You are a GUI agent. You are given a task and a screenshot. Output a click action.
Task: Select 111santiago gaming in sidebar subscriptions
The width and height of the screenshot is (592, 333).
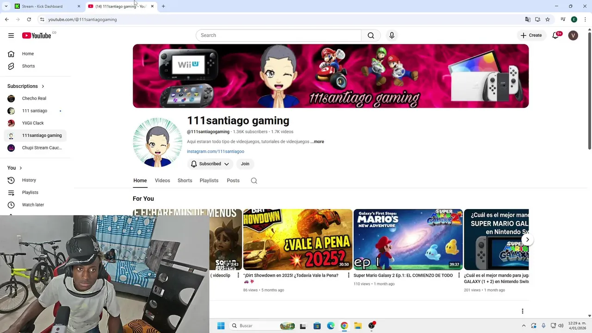coord(35,136)
